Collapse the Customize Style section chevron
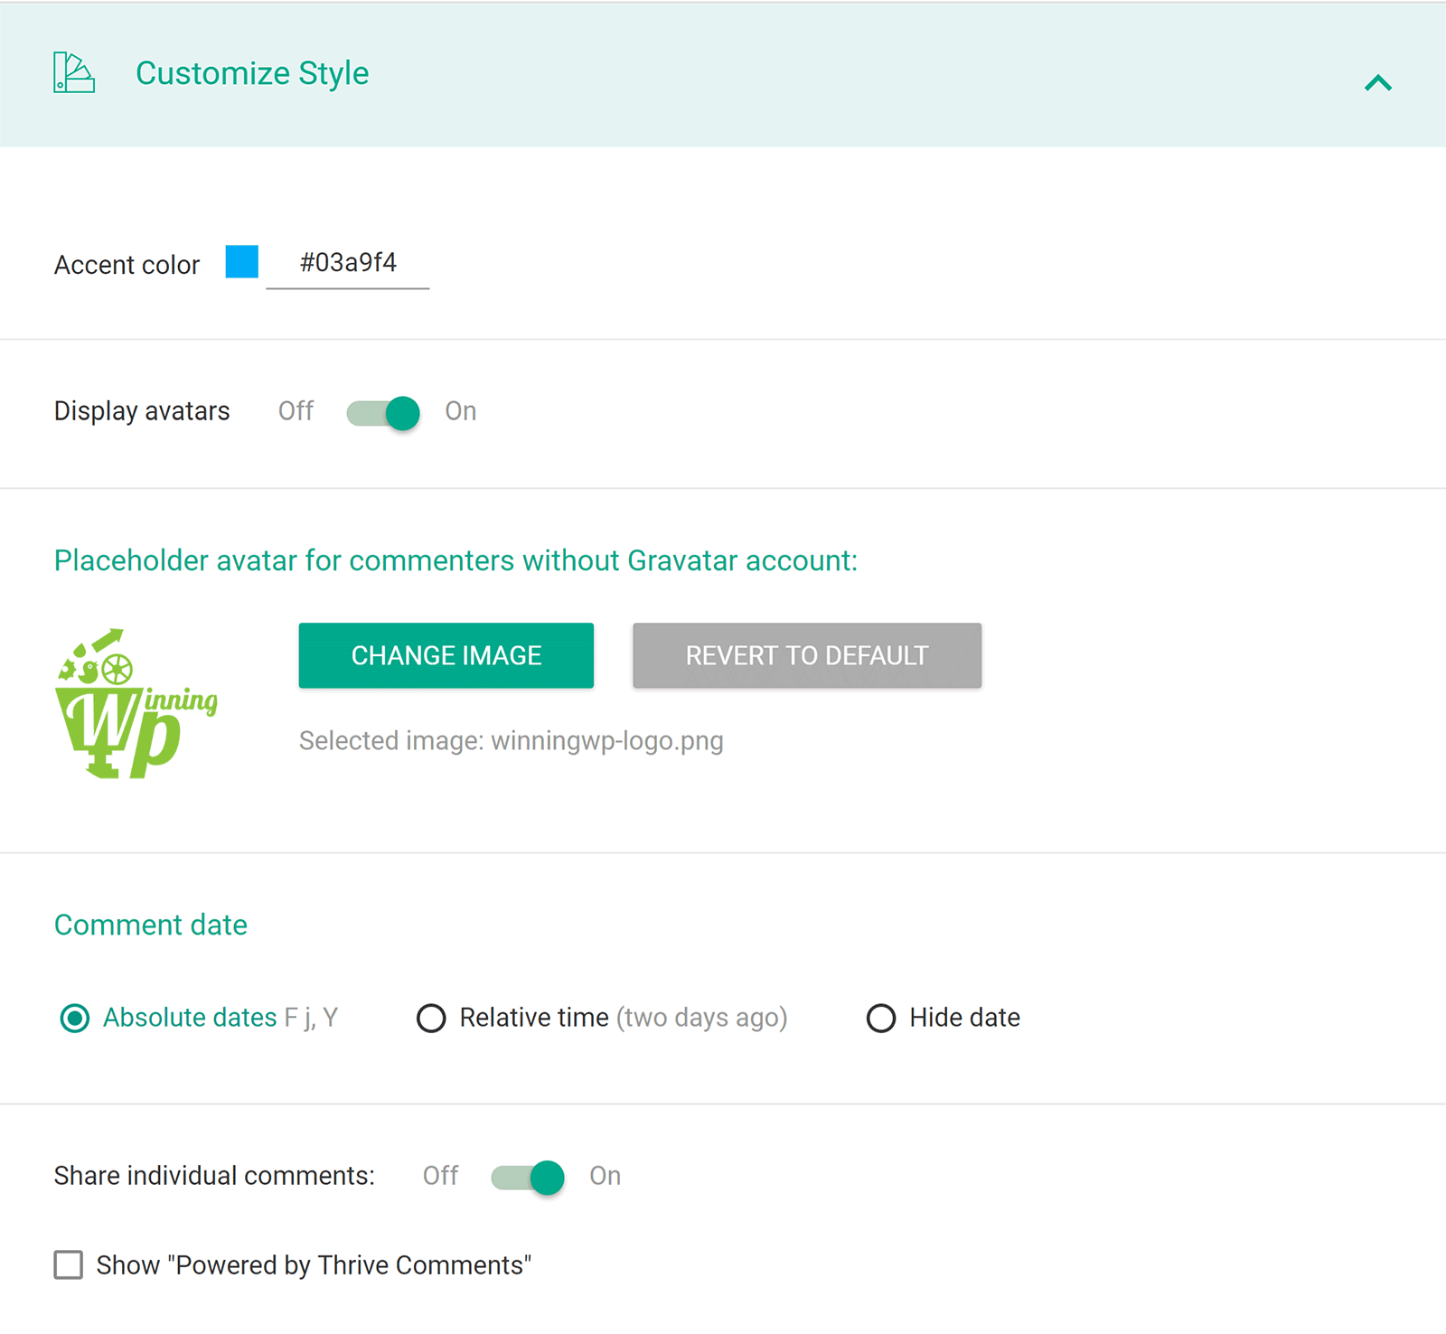 point(1377,83)
